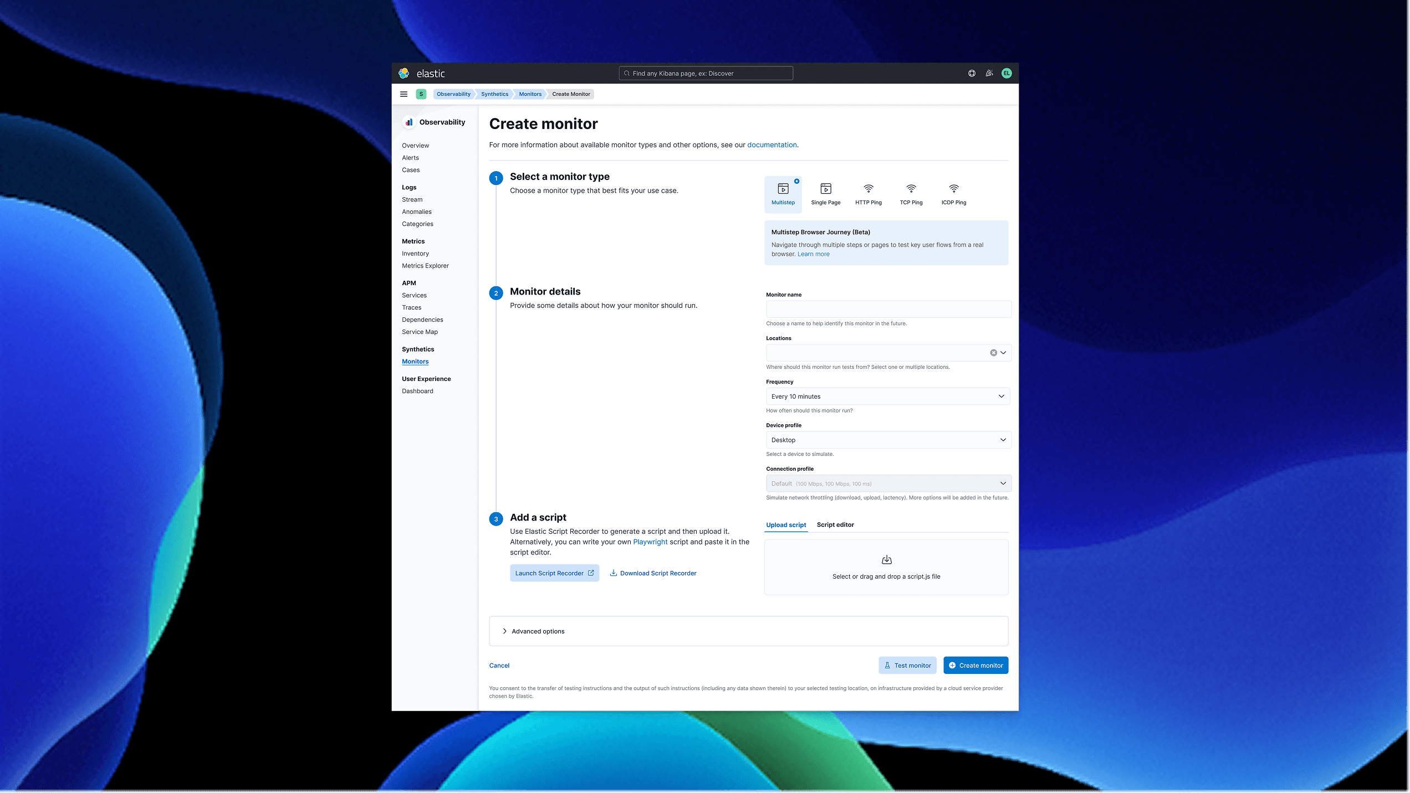Choose the Single Page monitor type

tap(825, 194)
